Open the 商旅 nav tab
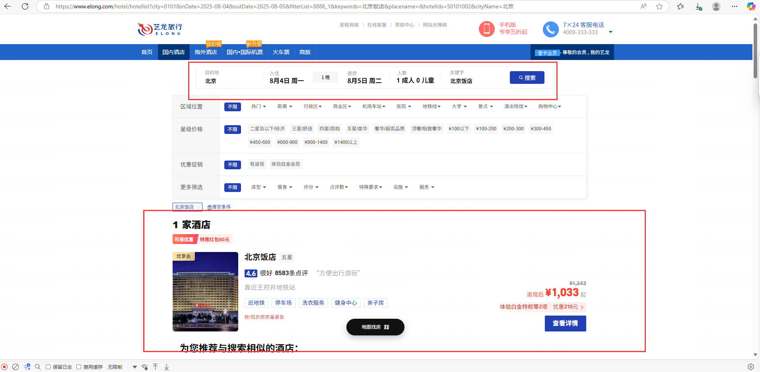 [305, 52]
